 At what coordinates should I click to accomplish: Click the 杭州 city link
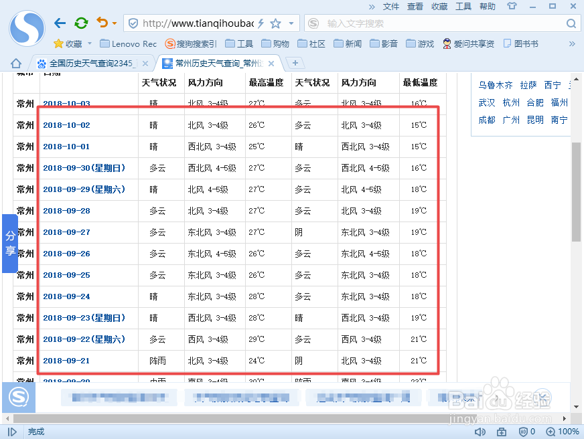(x=511, y=102)
